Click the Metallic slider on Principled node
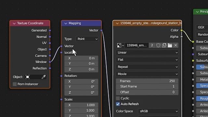208x117 pixels. tap(202, 79)
